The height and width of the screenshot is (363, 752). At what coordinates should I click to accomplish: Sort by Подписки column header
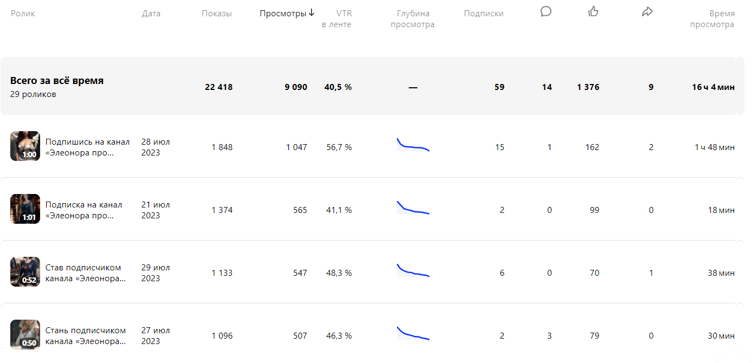tap(484, 14)
